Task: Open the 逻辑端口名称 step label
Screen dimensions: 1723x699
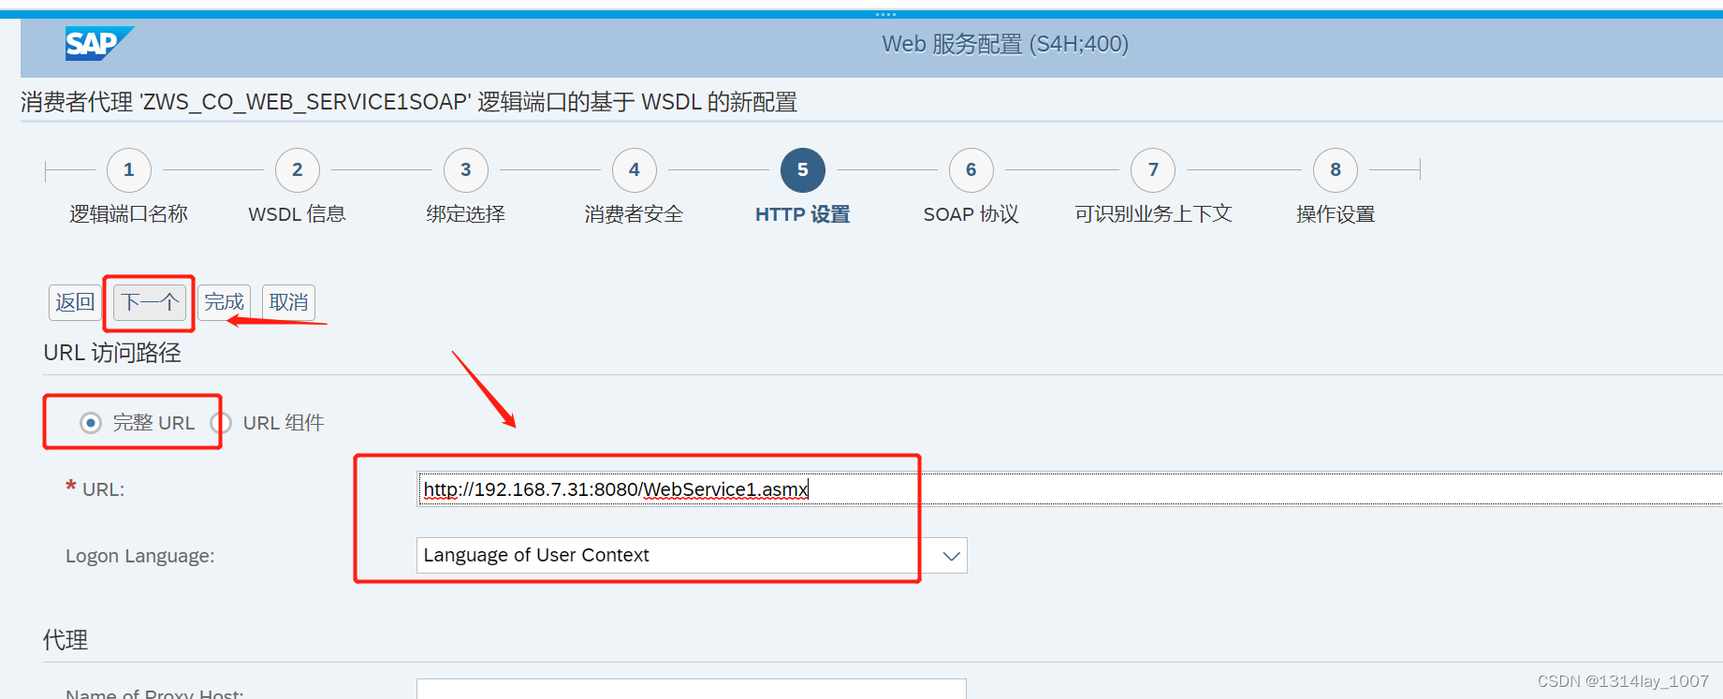Action: point(129,214)
